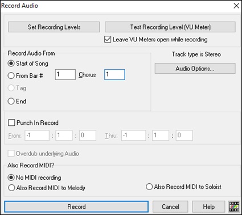The image size is (242, 215).
Task: Click Test Recording Level (VU Meter) button
Action: coord(170,27)
